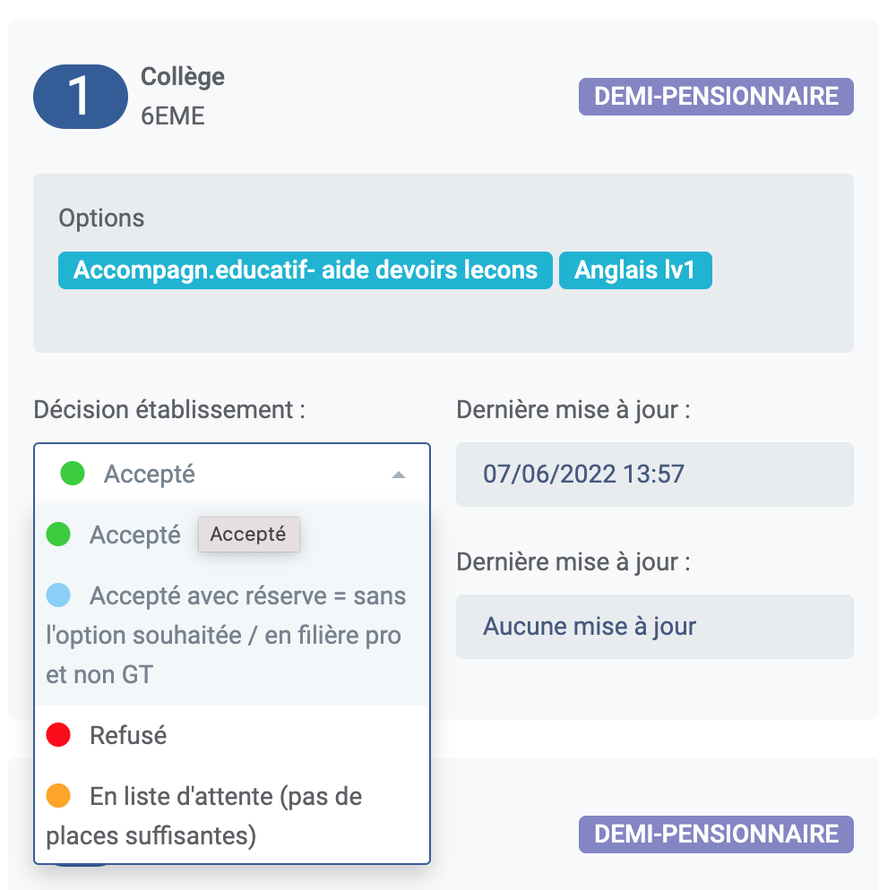The width and height of the screenshot is (896, 890).
Task: Choose Accepté avec réserve option
Action: pos(232,635)
